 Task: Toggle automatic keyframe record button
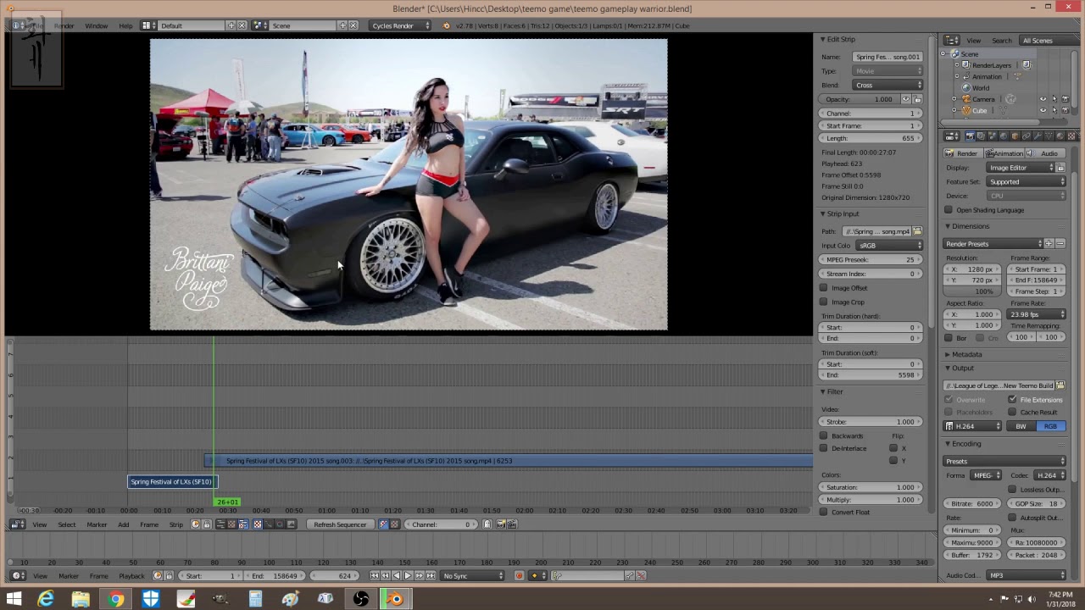(x=520, y=576)
